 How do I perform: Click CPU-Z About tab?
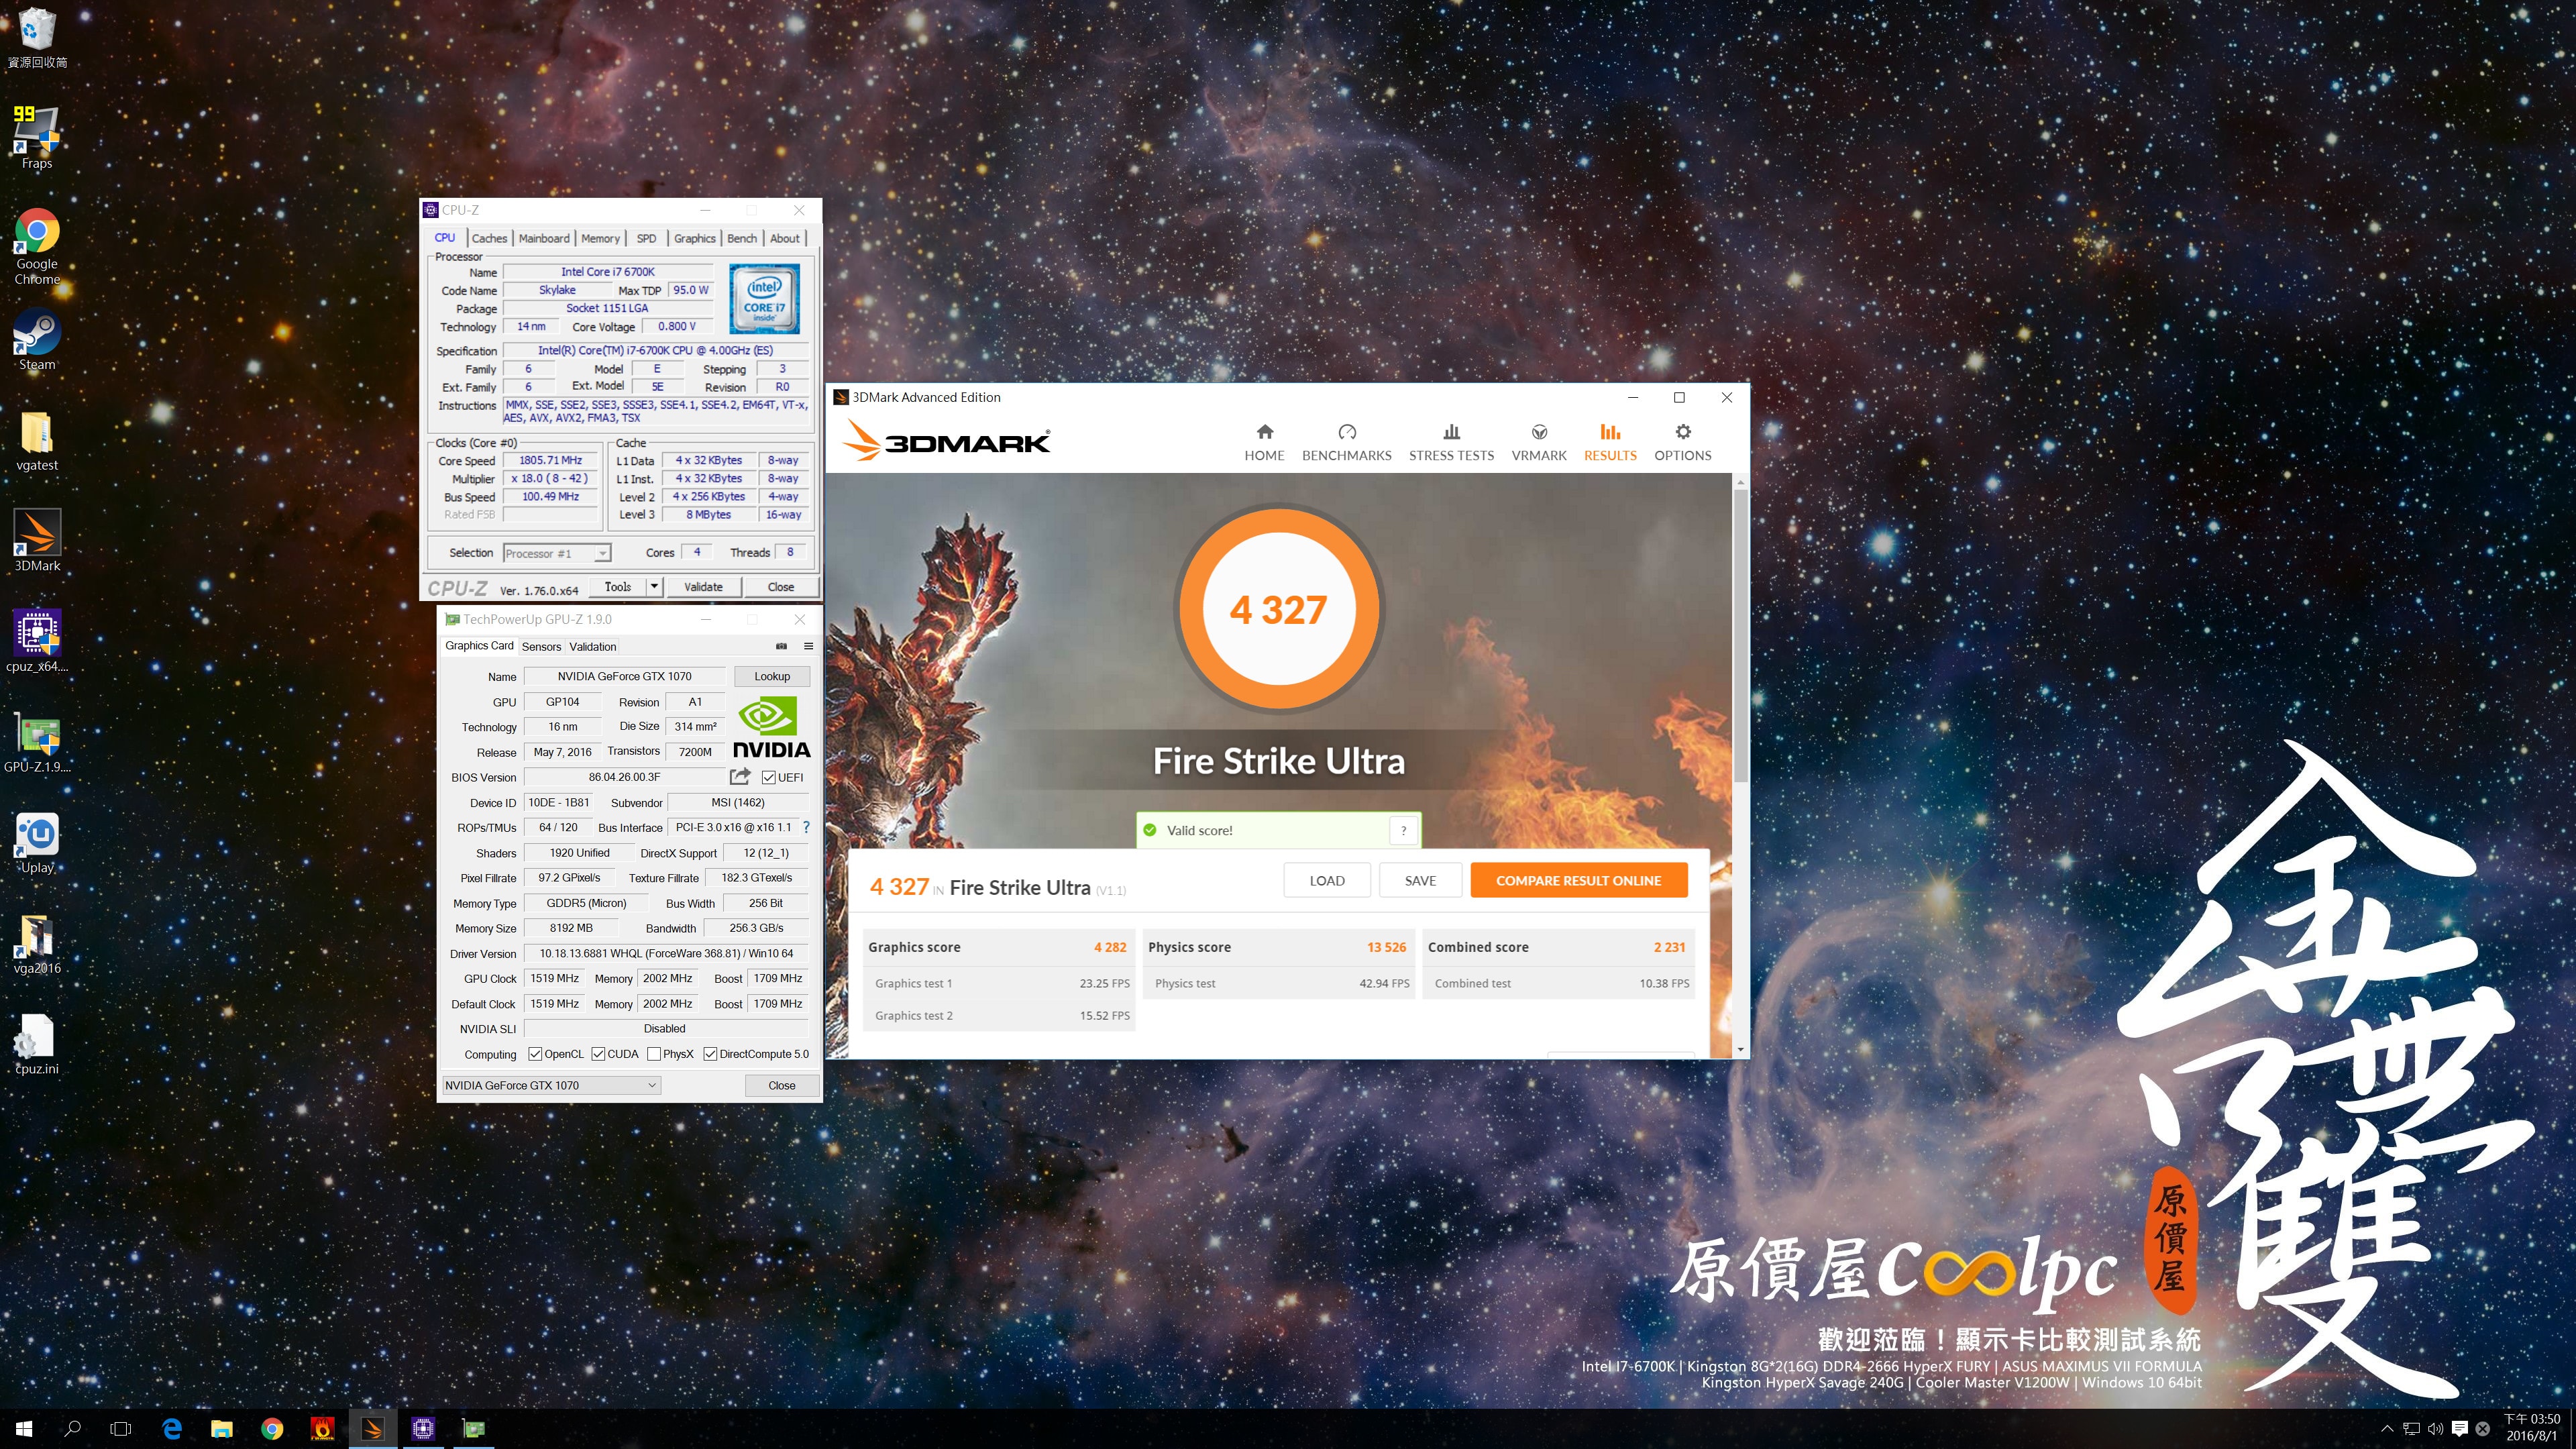click(x=784, y=238)
